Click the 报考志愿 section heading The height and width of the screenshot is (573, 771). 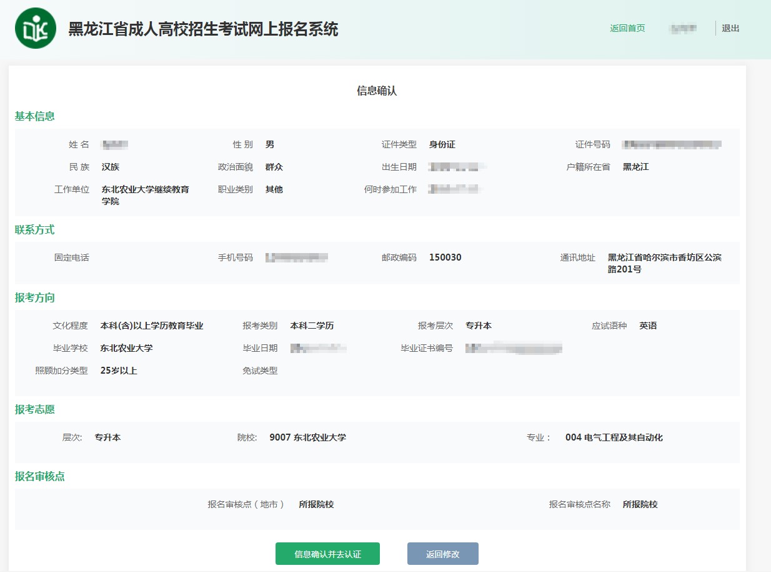[35, 410]
